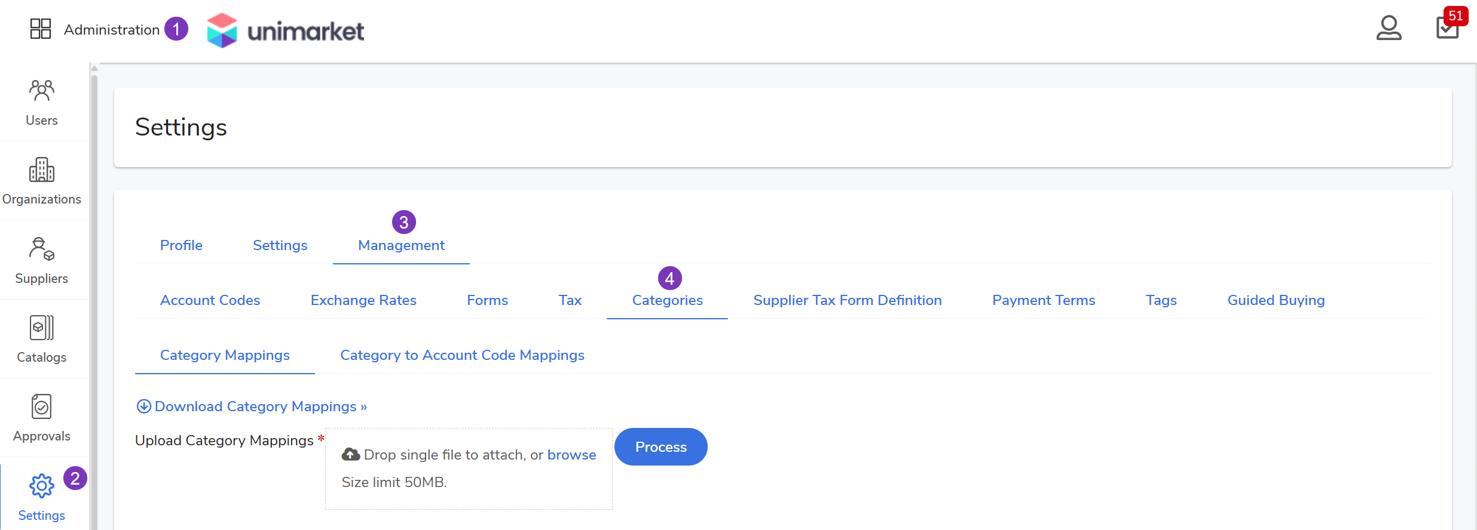Click the browse link to attach file
This screenshot has height=530, width=1477.
571,455
